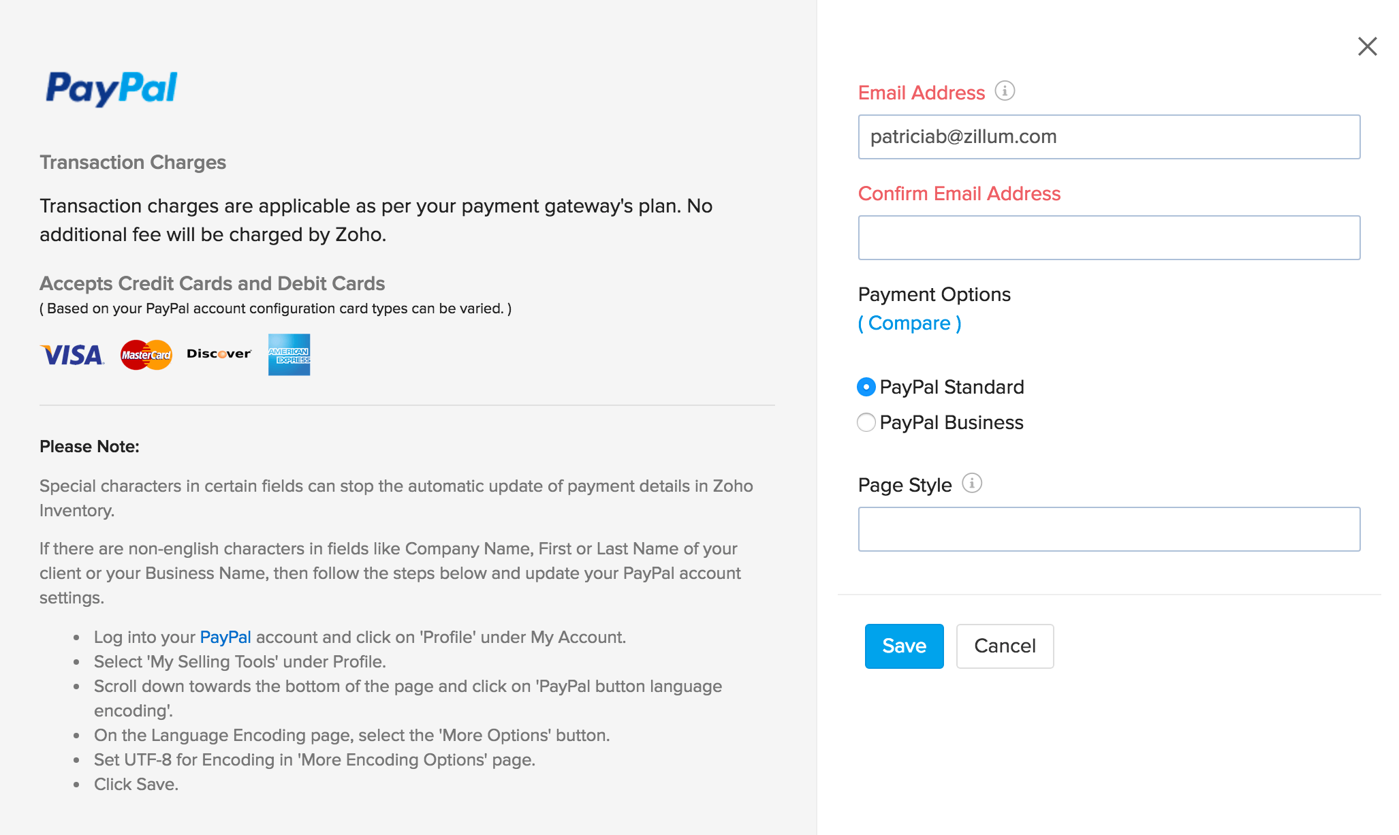
Task: Click the MasterCard logo icon
Action: tap(146, 355)
